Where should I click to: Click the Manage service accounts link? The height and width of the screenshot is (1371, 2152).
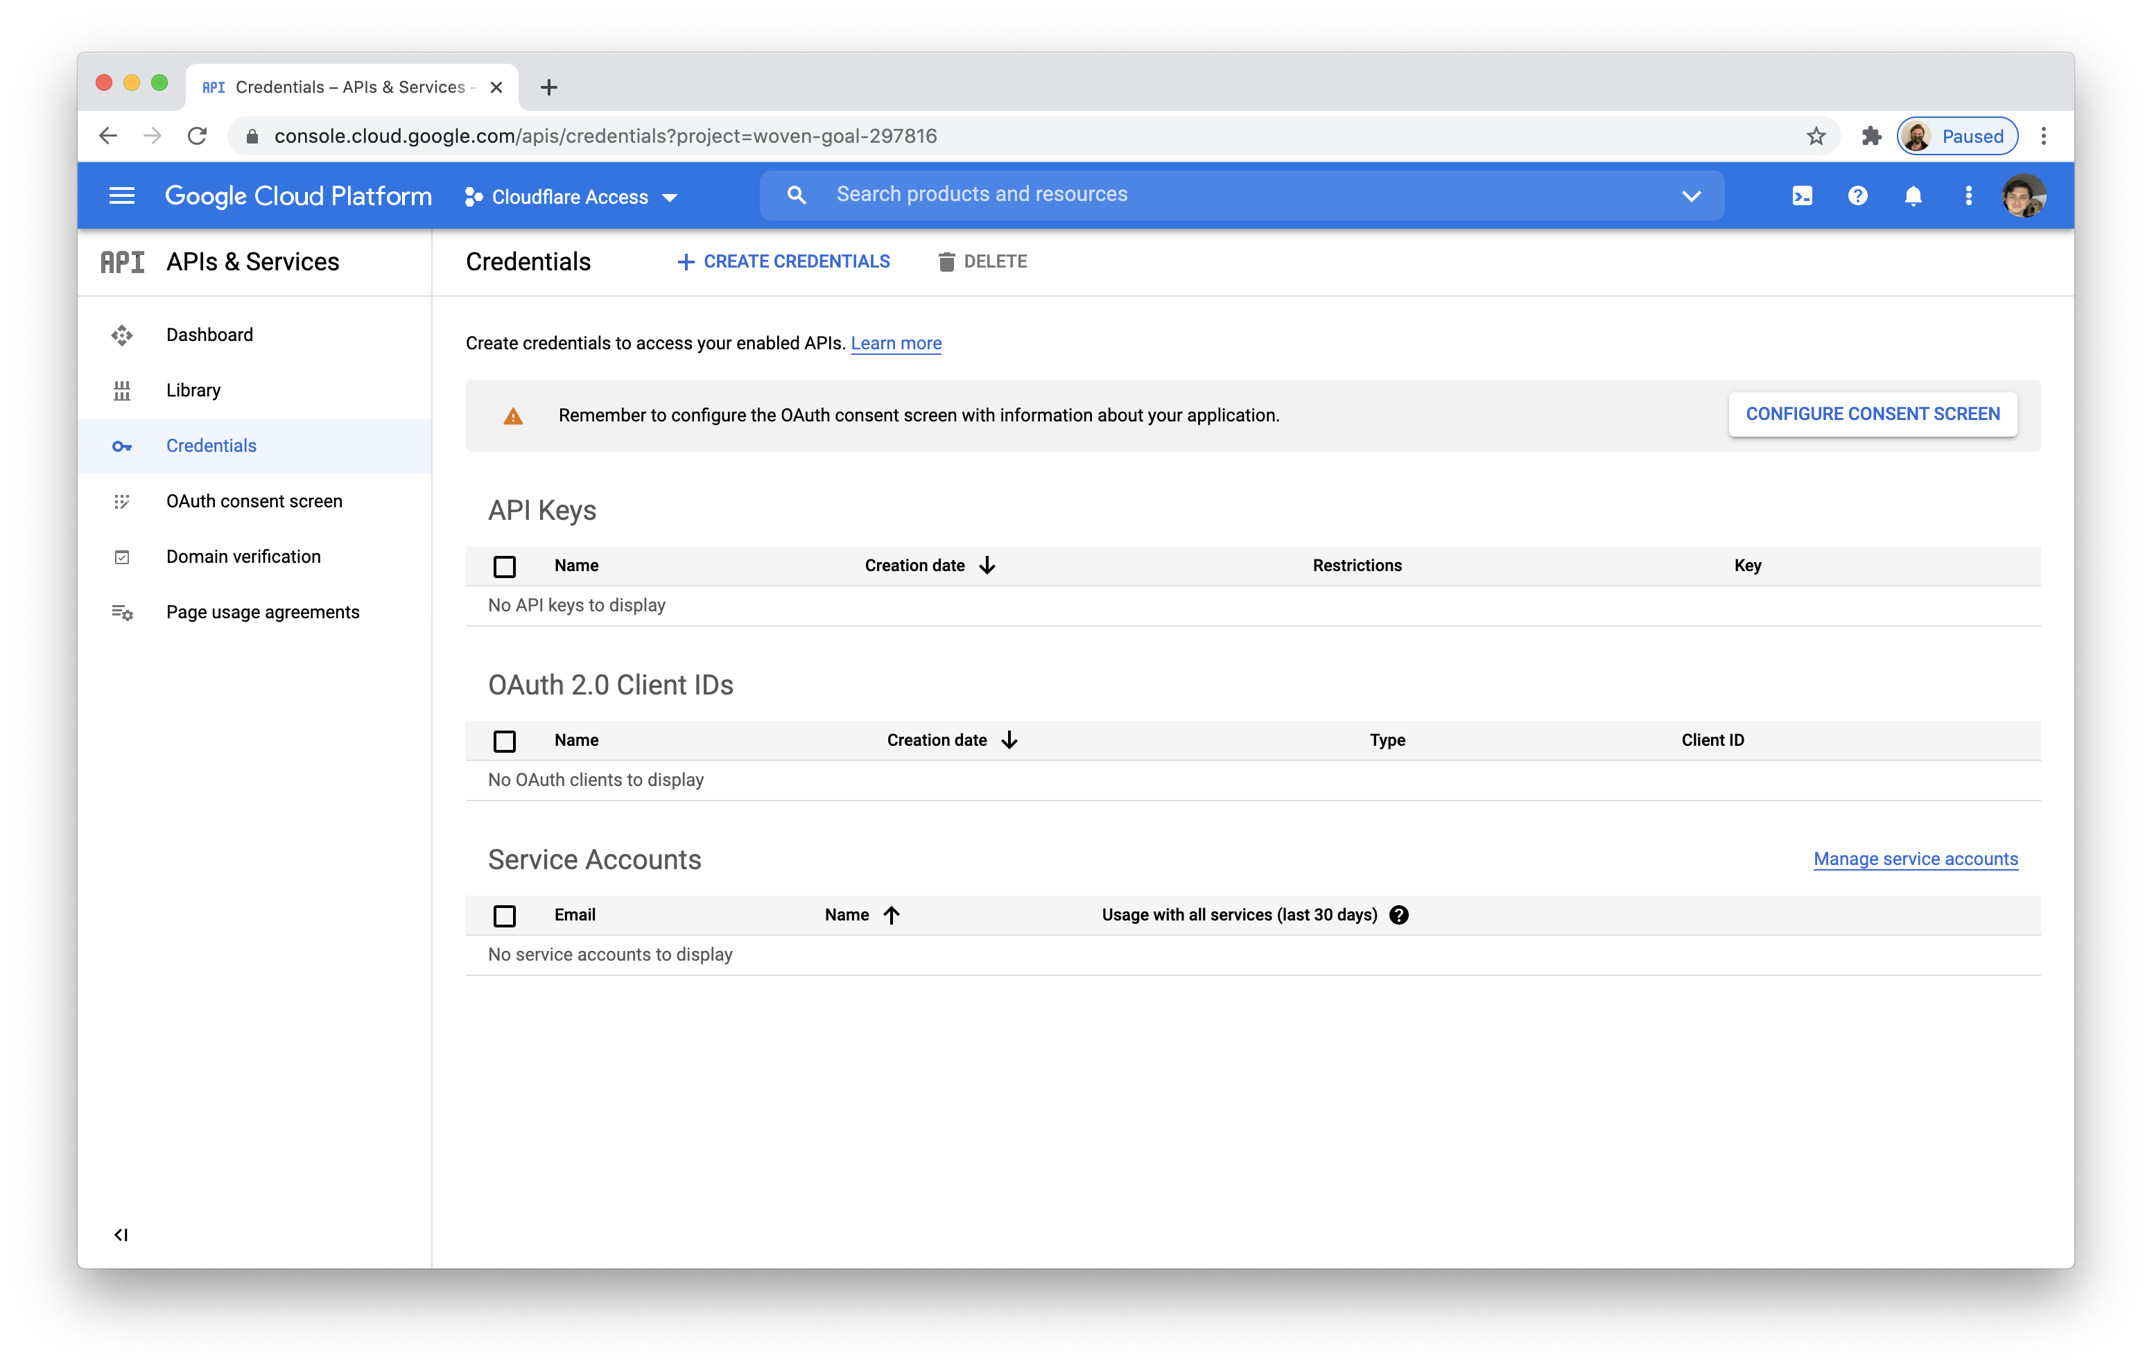coord(1914,858)
